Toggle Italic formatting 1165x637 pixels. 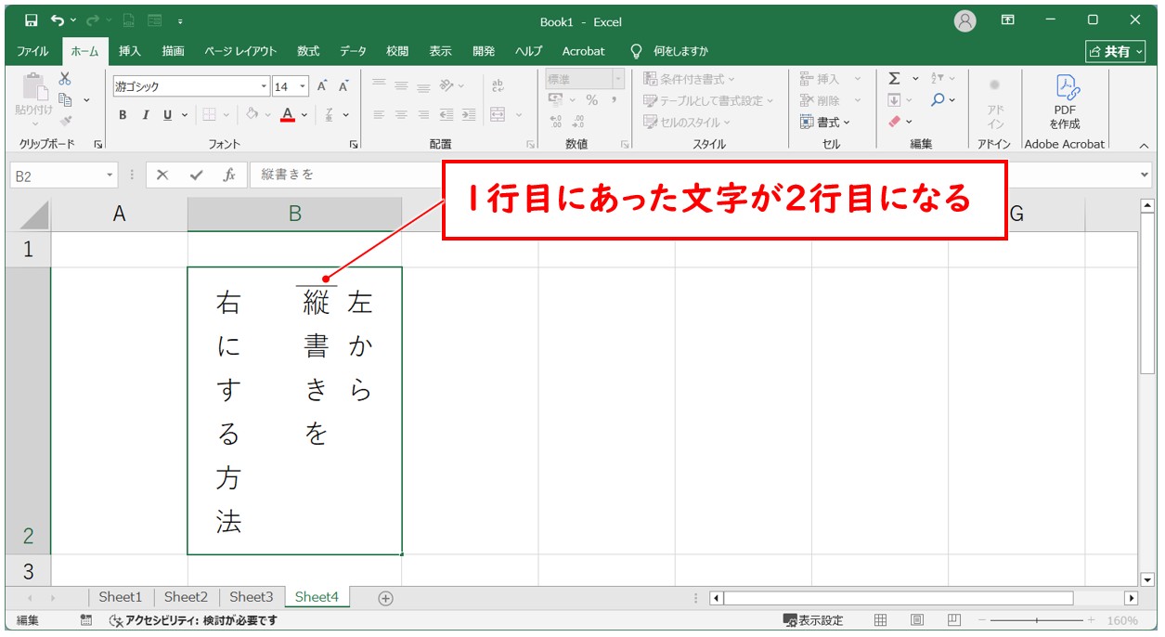pos(146,115)
